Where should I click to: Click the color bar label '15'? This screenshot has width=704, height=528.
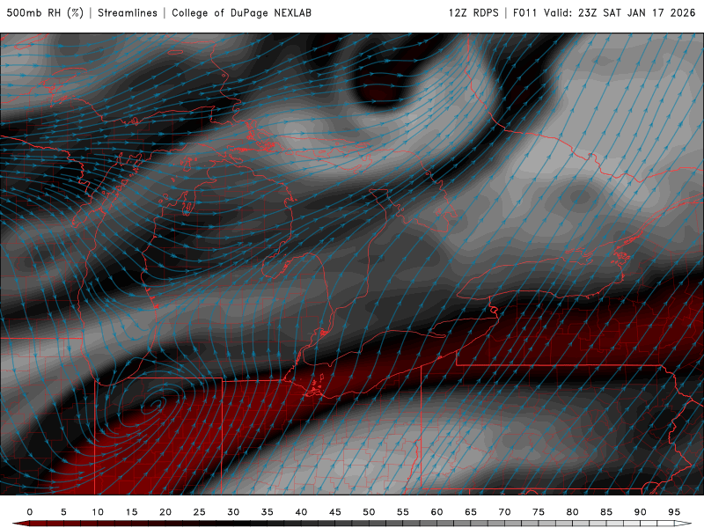click(131, 512)
